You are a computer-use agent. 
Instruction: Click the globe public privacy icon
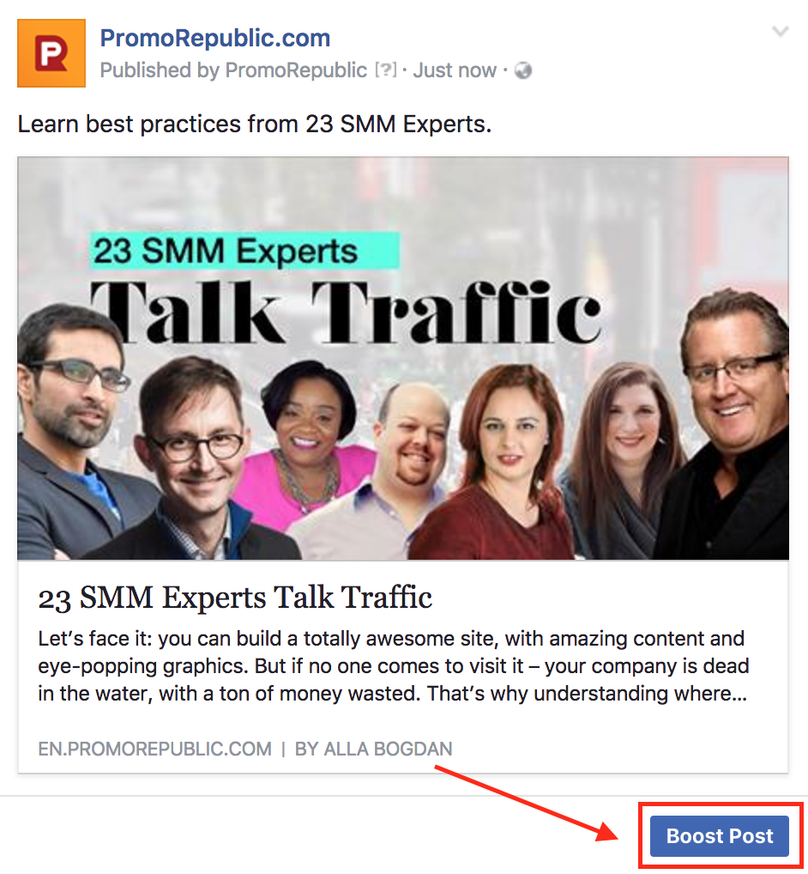tap(523, 70)
